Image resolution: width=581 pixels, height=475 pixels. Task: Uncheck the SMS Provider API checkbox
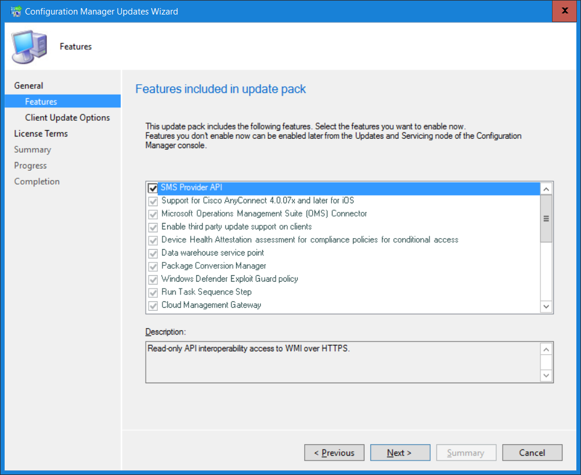coord(153,188)
